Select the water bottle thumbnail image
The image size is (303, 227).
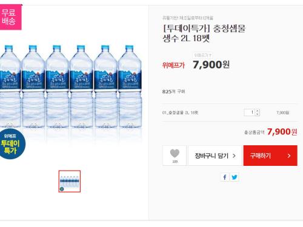tap(70, 181)
